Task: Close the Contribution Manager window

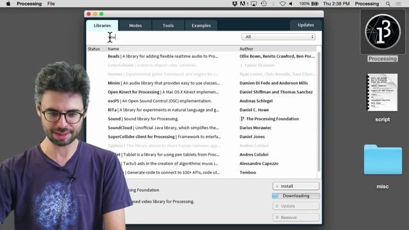Action: click(x=89, y=14)
